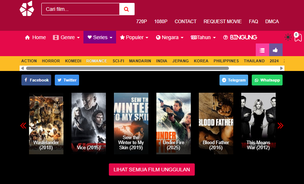Open the bookmark watchlist icon
Viewport: 304px width, 184px height.
[298, 38]
